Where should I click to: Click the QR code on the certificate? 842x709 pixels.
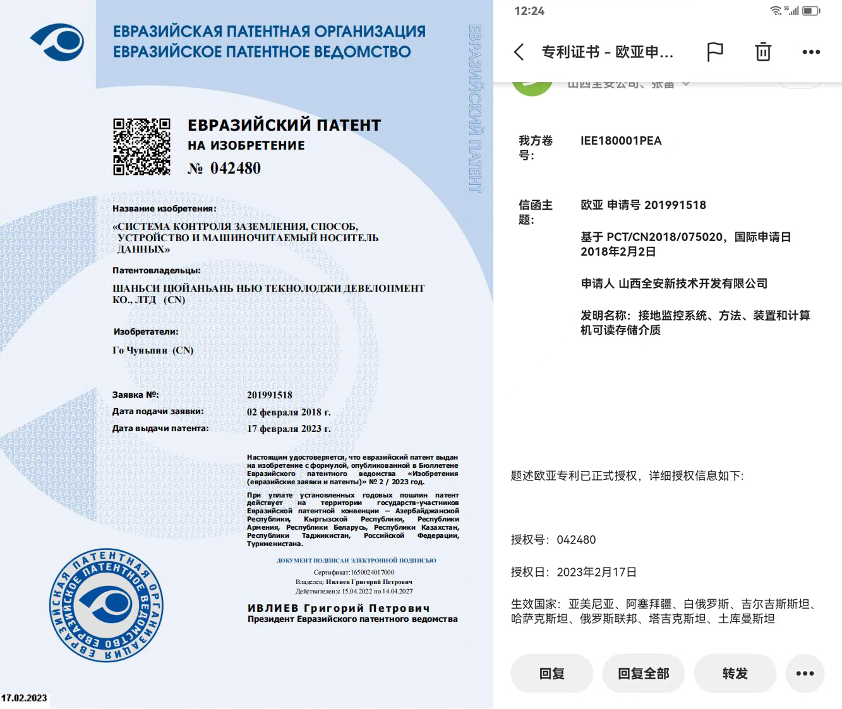[141, 146]
